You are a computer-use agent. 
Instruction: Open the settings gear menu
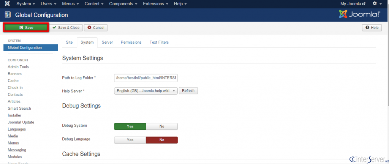pos(377,4)
